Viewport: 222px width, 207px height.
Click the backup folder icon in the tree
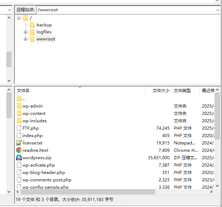(x=32, y=25)
